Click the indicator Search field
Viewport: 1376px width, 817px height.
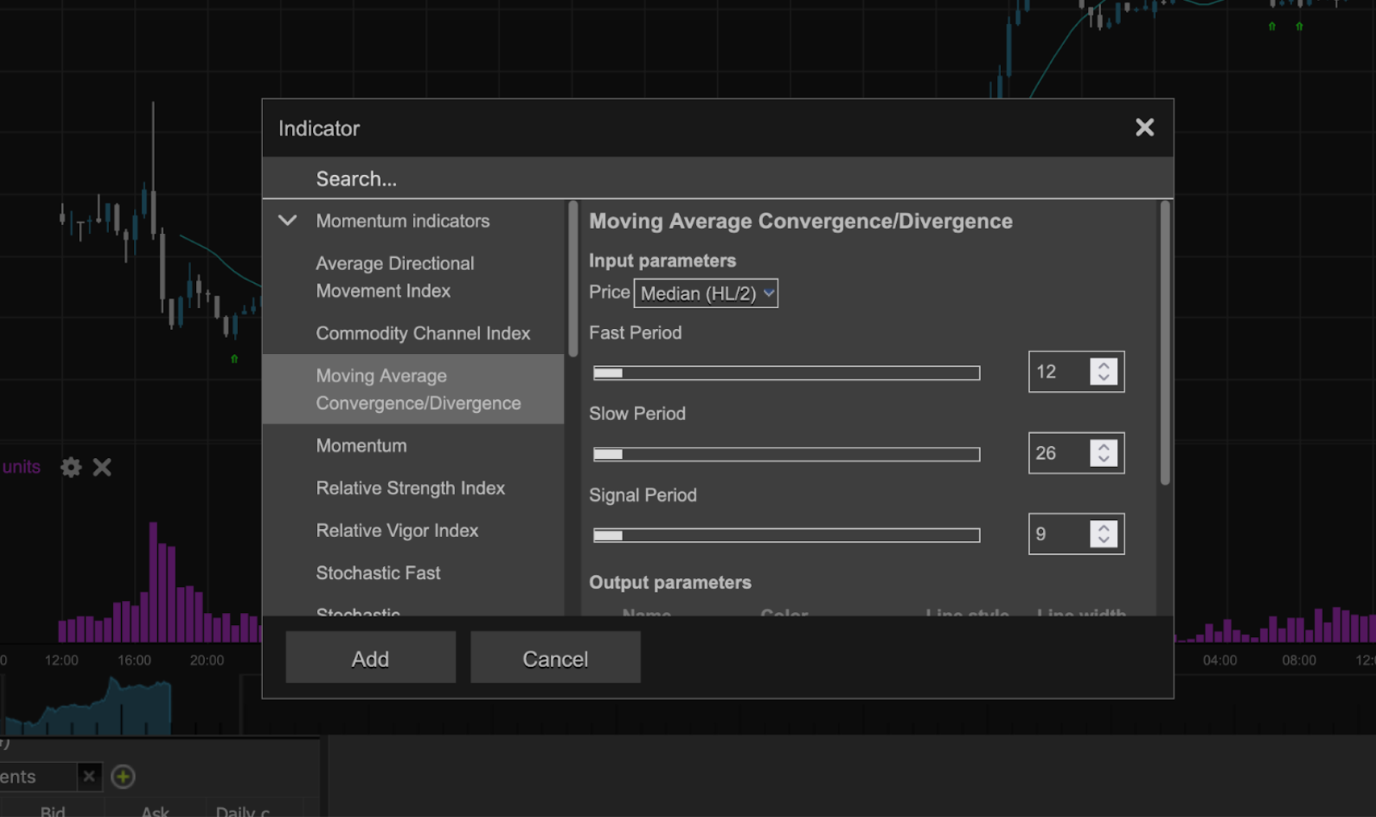[716, 178]
